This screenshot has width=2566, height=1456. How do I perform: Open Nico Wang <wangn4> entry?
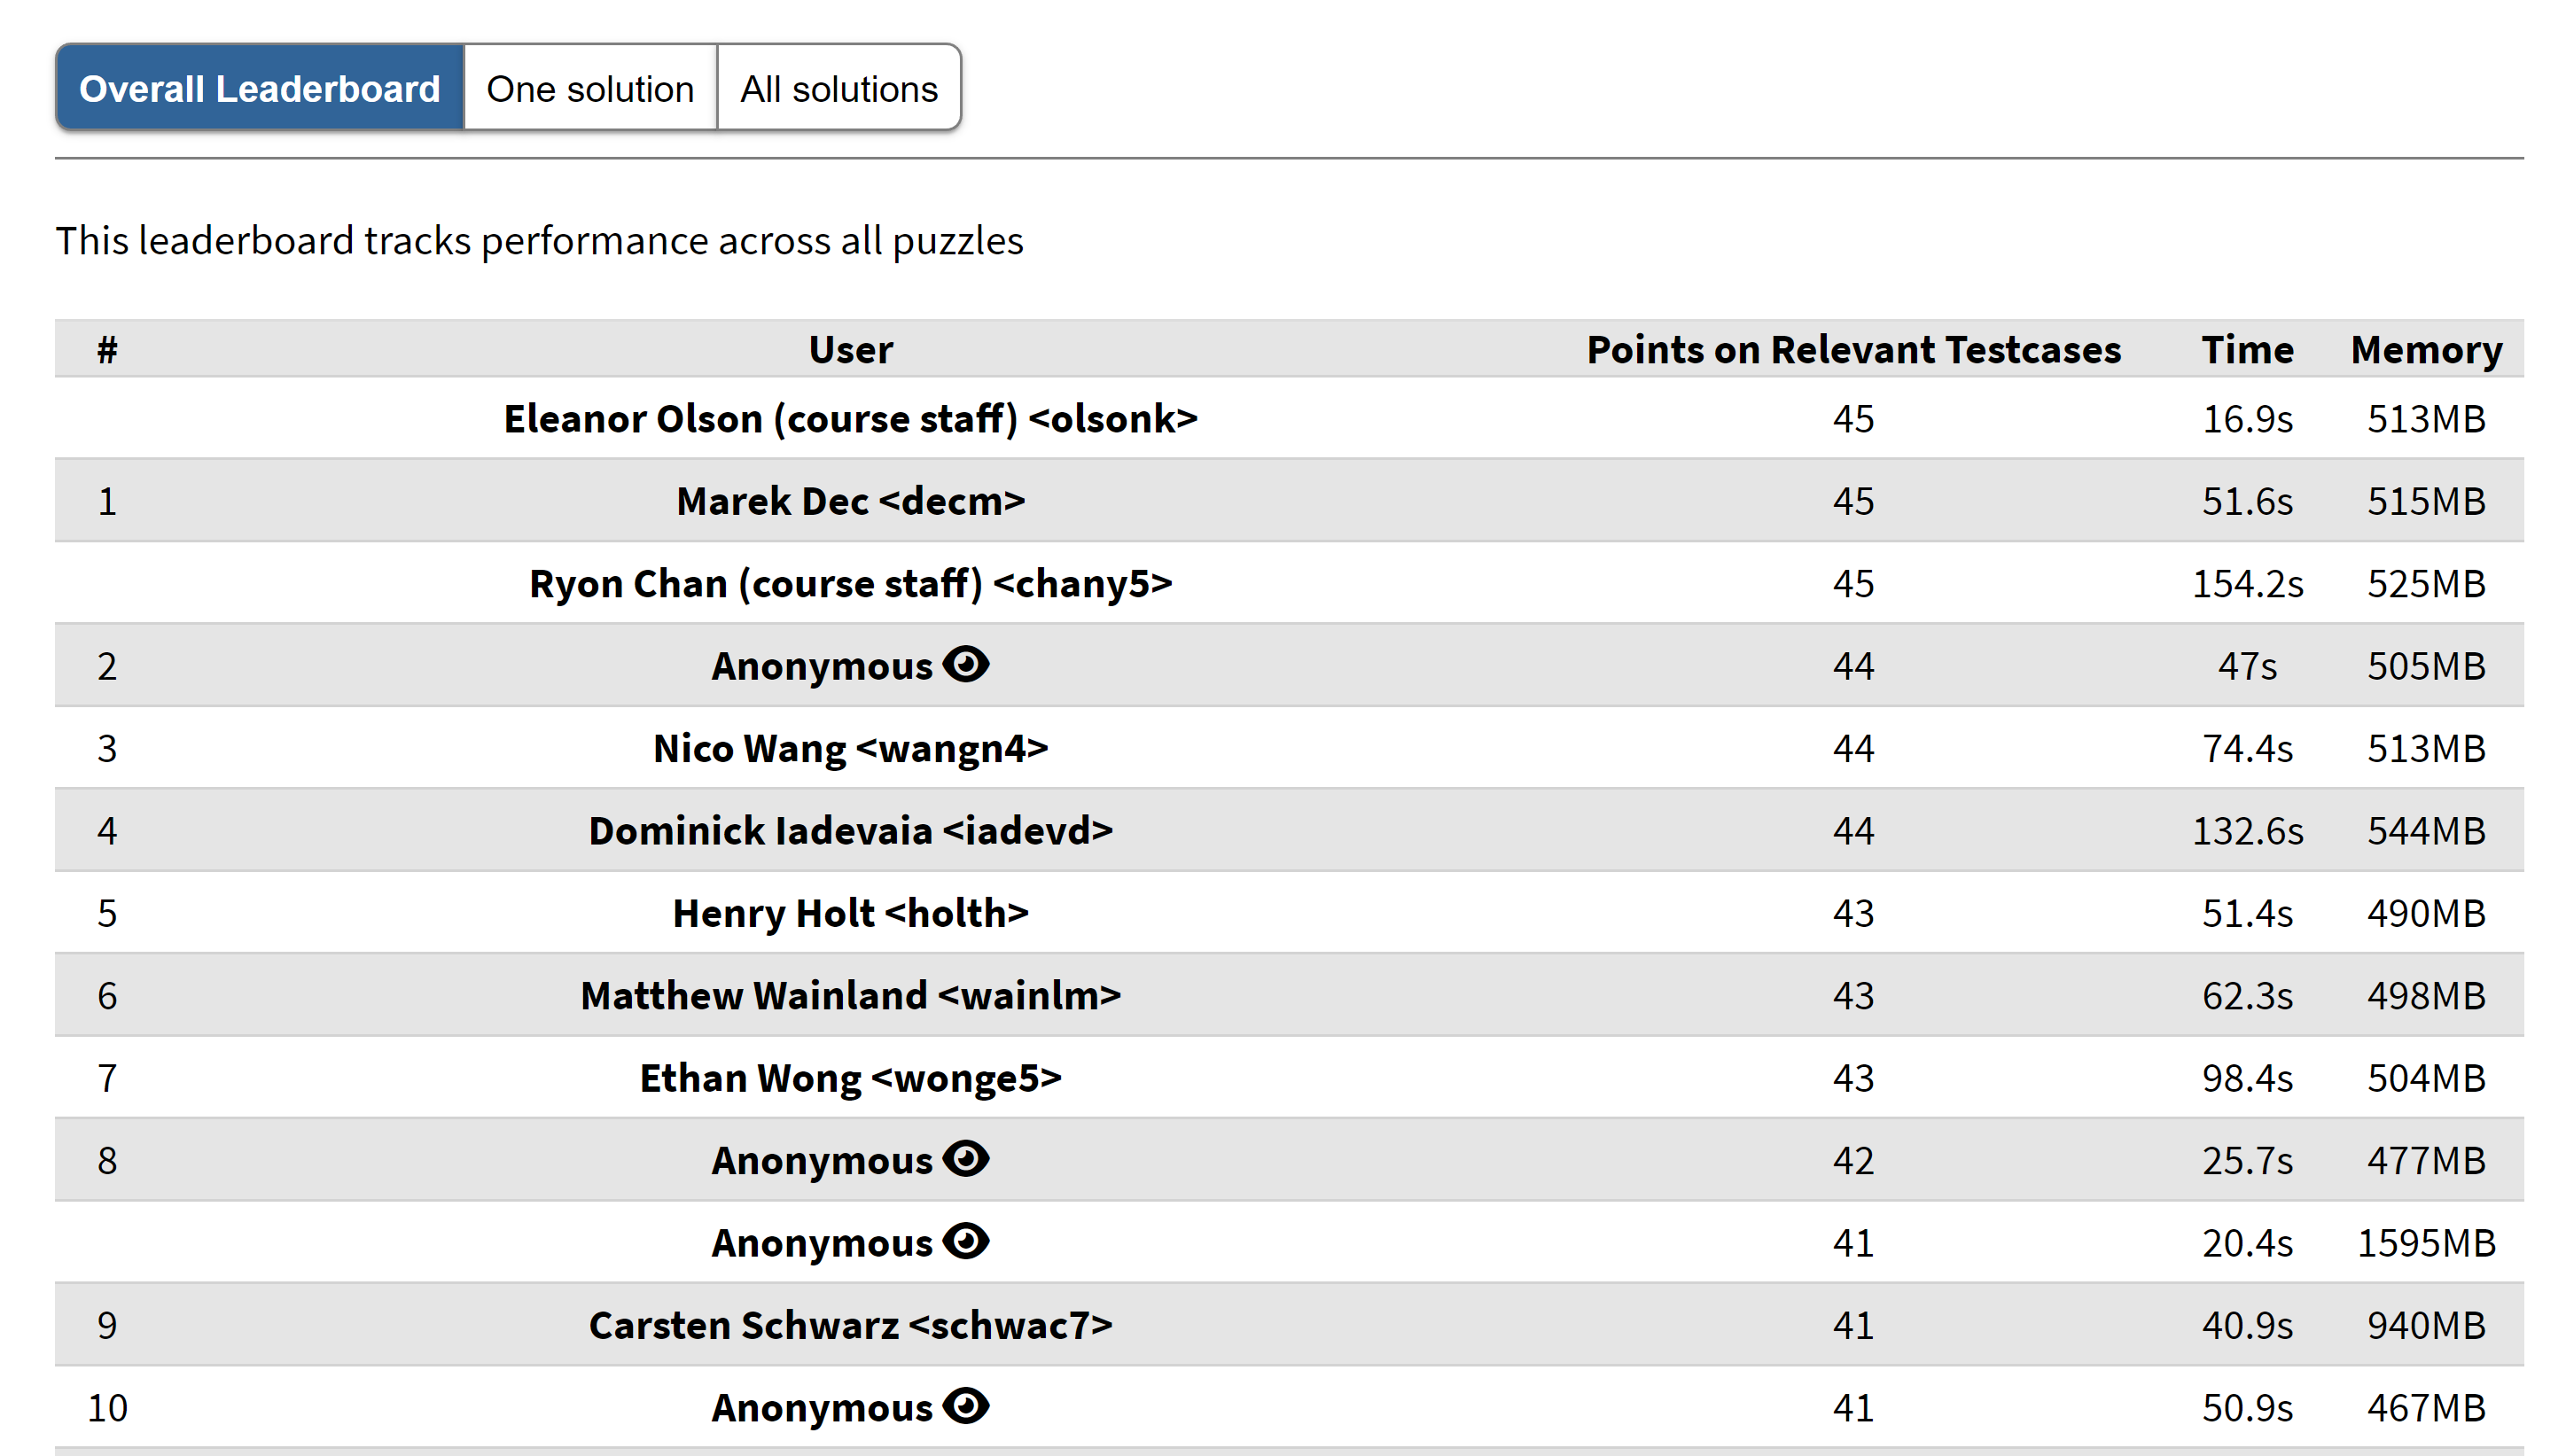[x=850, y=748]
